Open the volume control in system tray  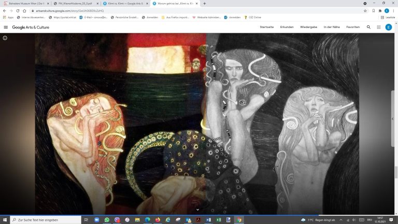tap(354, 220)
